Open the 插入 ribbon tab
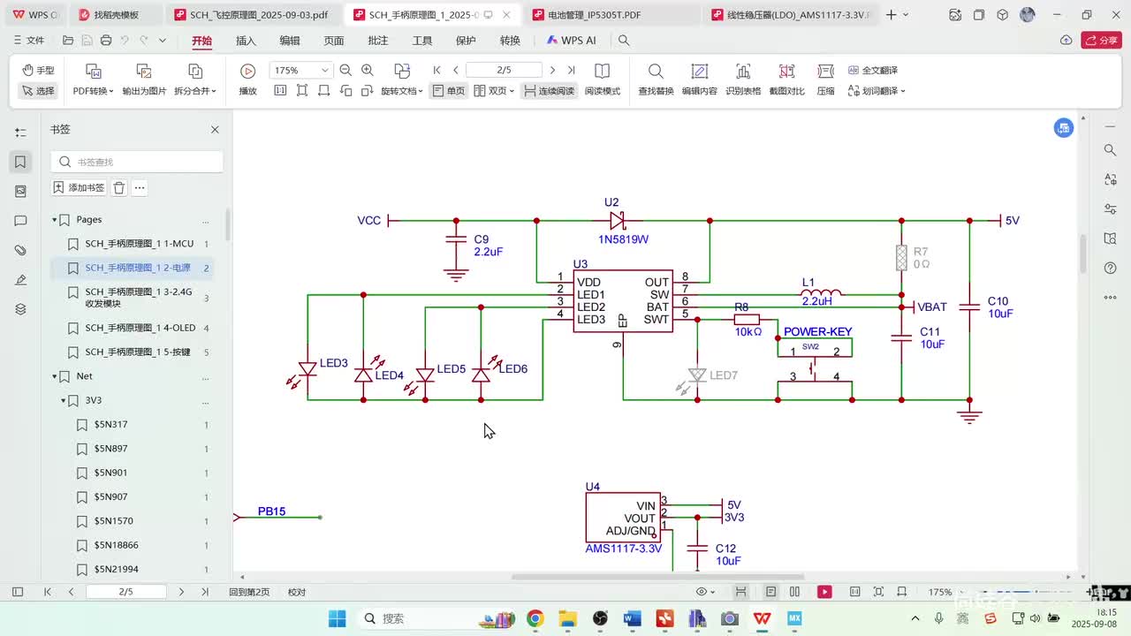Screen dimensions: 1131x636 [246, 41]
